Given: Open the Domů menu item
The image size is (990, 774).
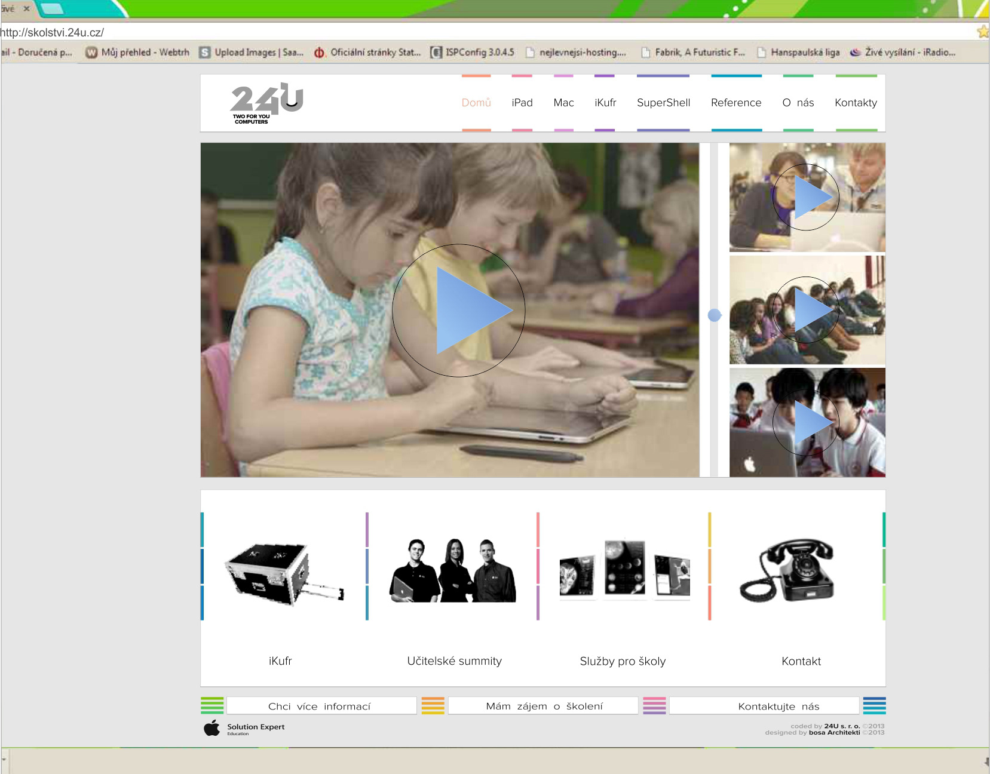Looking at the screenshot, I should point(476,103).
